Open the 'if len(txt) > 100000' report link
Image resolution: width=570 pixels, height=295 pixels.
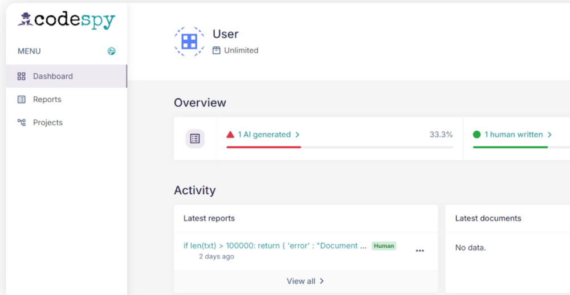pos(275,246)
